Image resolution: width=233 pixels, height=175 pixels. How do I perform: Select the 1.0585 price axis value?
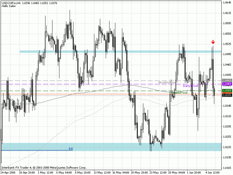[227, 23]
